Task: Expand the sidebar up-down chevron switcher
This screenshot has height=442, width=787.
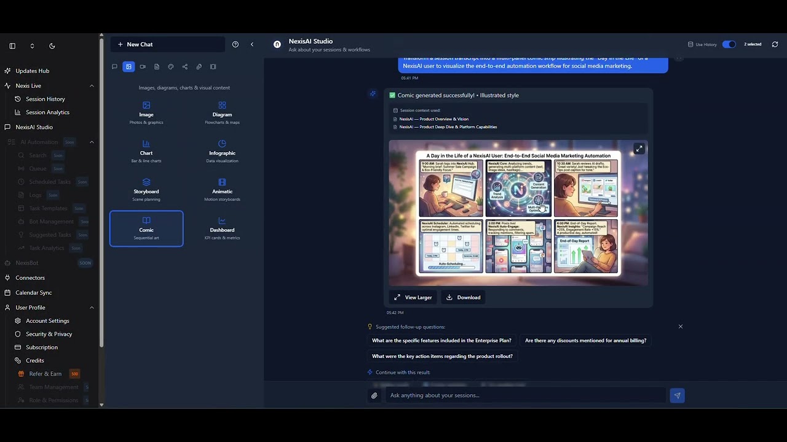Action: coord(32,46)
